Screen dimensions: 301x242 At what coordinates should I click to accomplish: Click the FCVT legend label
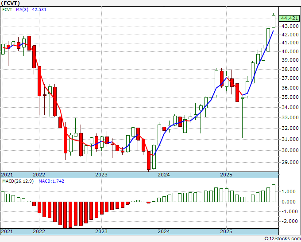7,10
